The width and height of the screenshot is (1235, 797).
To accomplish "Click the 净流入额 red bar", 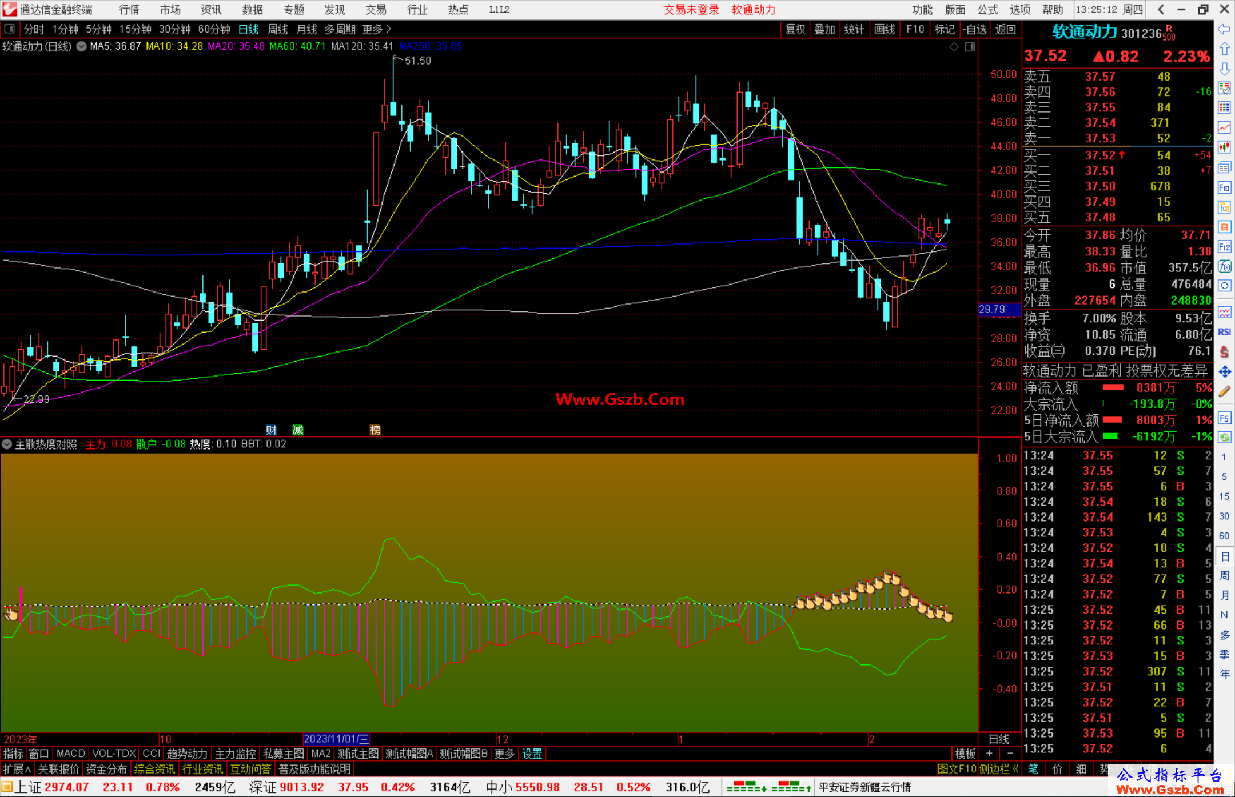I will (1113, 387).
